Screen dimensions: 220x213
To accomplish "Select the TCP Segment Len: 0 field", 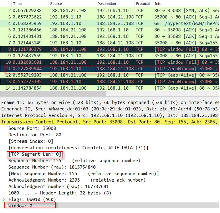I will coord(35,154).
